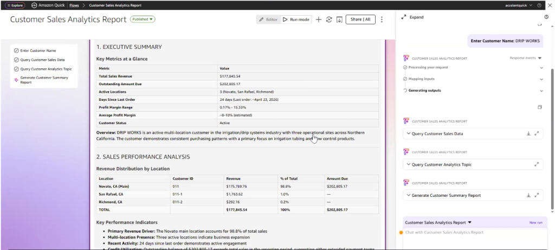Expand Generate Customer Summary Report card fullscreen

(537, 195)
